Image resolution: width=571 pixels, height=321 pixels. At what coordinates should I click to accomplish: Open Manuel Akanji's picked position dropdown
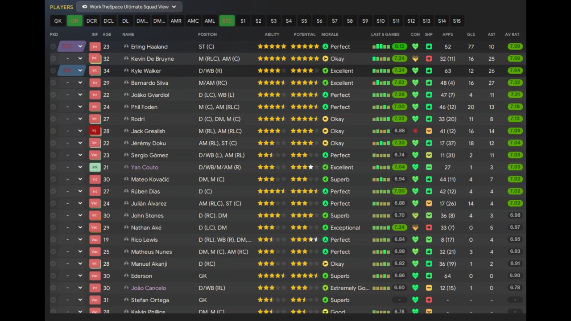click(x=72, y=264)
